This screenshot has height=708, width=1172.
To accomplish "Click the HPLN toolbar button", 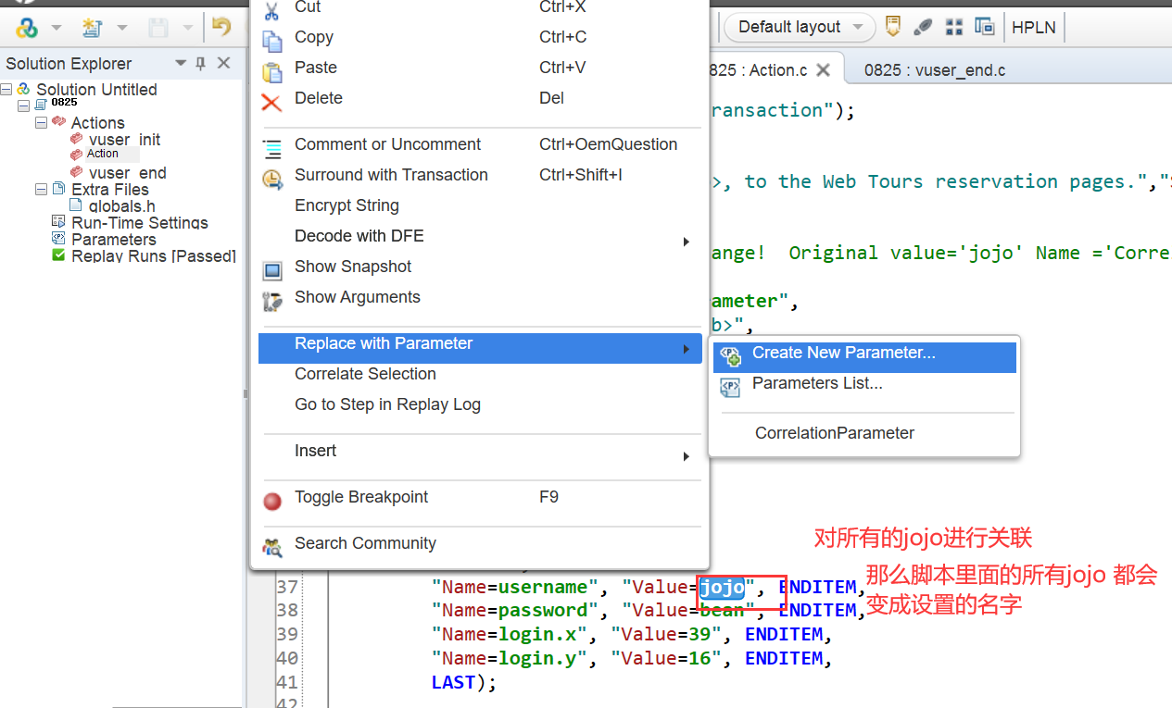I will coord(1034,27).
